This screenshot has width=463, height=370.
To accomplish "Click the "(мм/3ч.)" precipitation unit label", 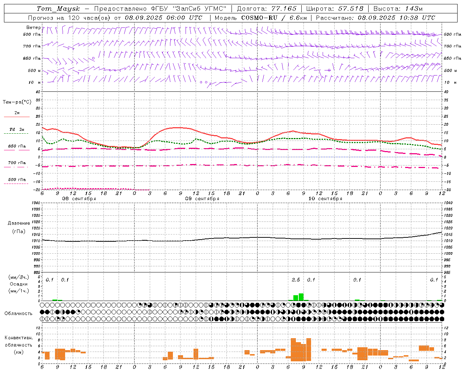I will click(x=19, y=277).
